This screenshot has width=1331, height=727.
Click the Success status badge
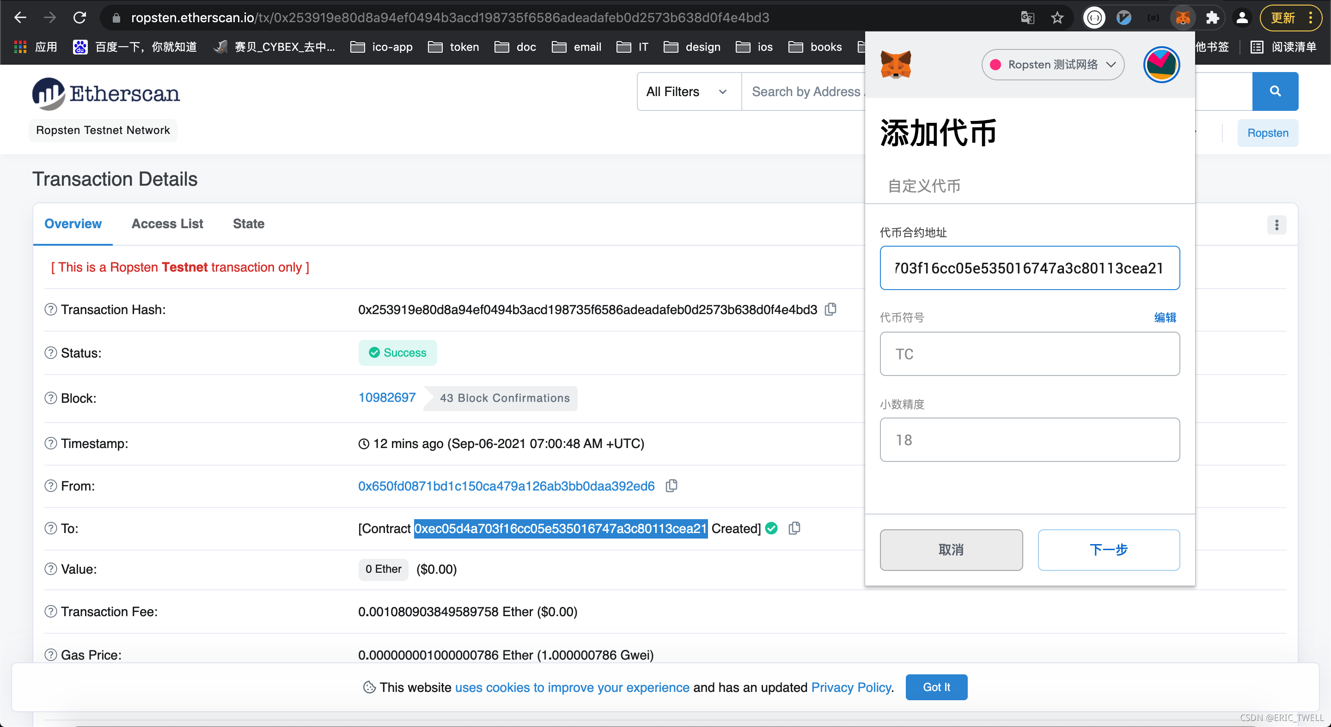click(397, 353)
